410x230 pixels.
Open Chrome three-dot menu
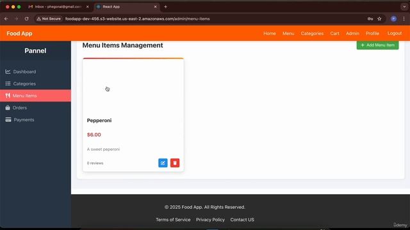point(404,19)
